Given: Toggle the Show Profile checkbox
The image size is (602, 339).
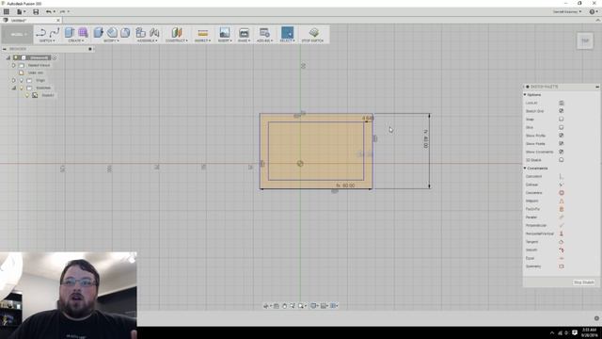Looking at the screenshot, I should tap(562, 136).
